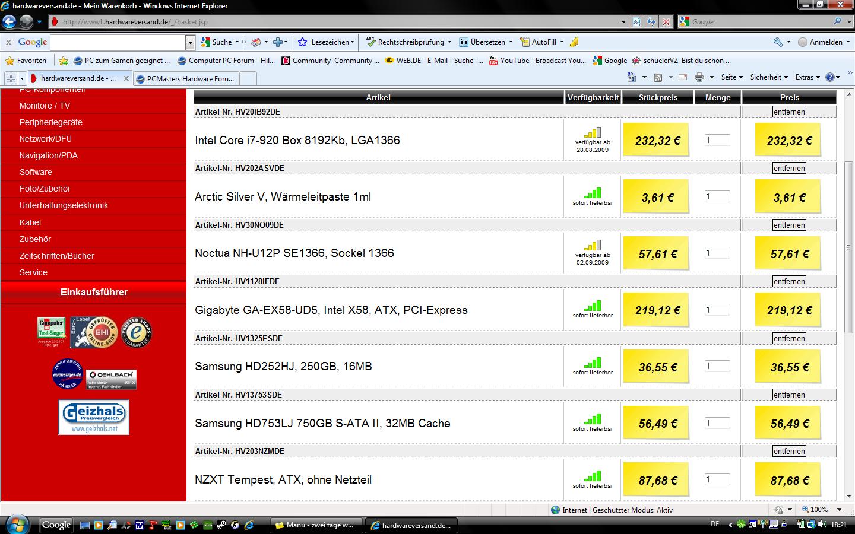Open Google toolbar wrench settings
This screenshot has width=855, height=534.
point(778,42)
